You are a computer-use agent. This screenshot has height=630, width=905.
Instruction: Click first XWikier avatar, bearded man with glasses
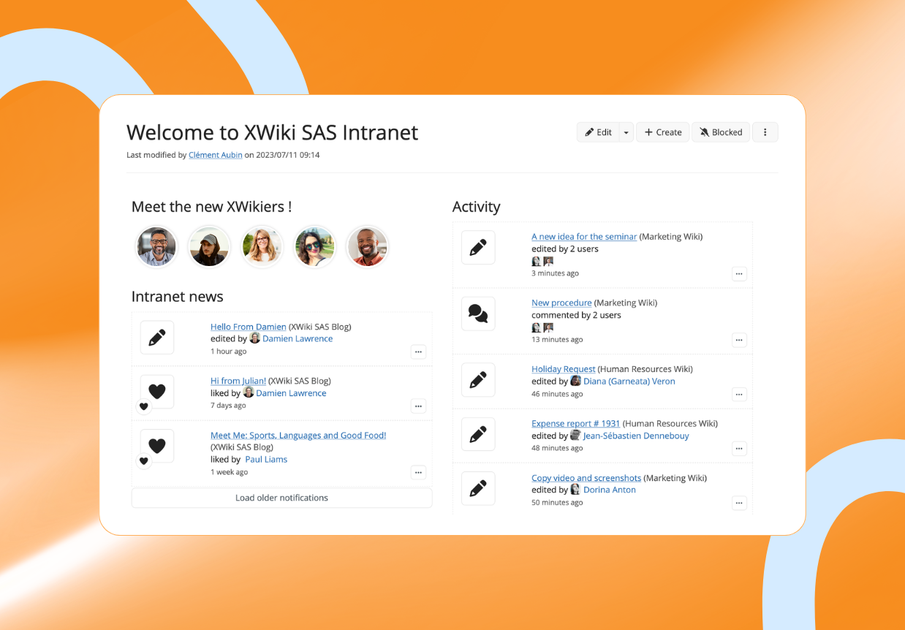coord(156,246)
